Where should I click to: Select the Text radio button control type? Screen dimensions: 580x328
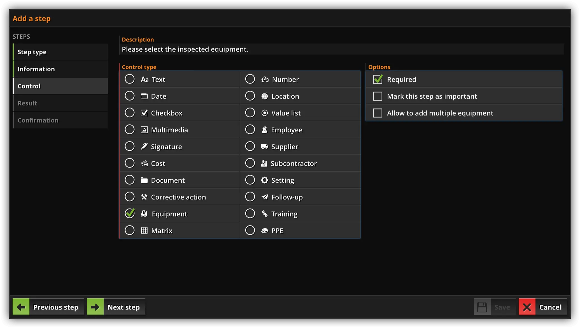click(129, 79)
